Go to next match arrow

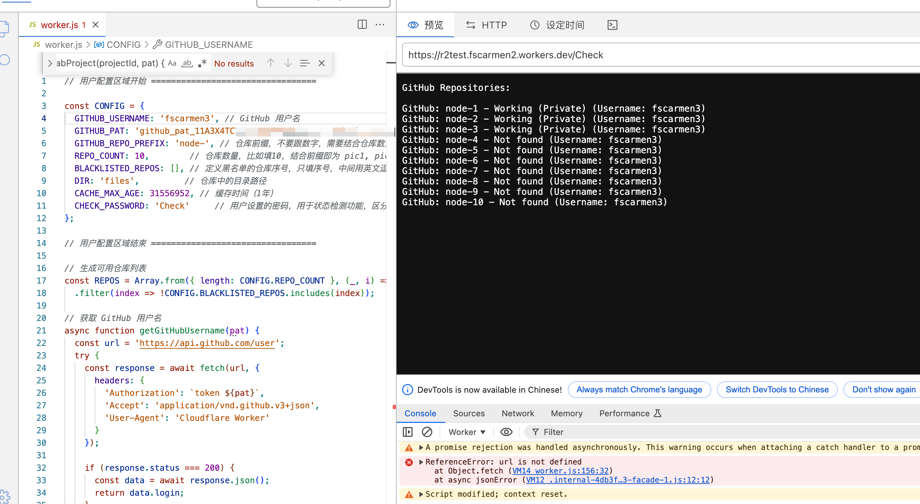287,63
